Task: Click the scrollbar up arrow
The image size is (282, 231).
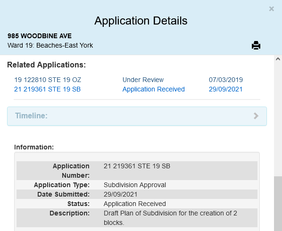Action: 278,59
